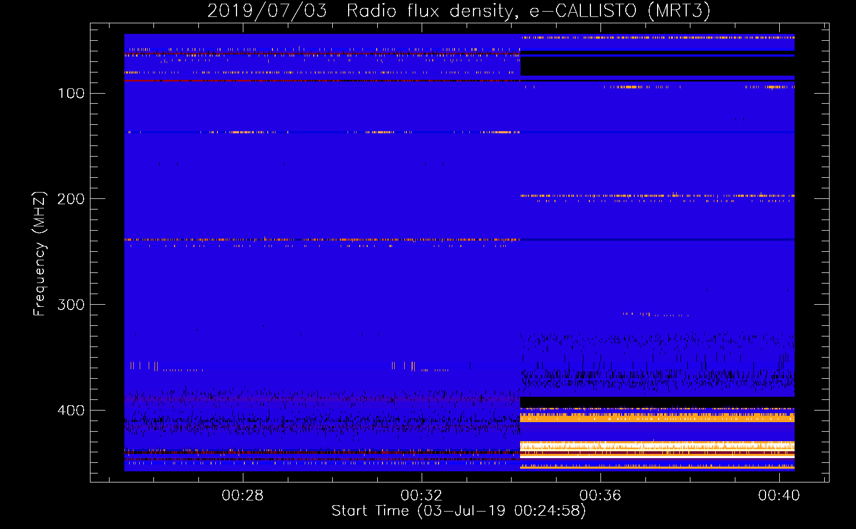Click the 00:36 time tick label
The width and height of the screenshot is (856, 529).
click(600, 496)
